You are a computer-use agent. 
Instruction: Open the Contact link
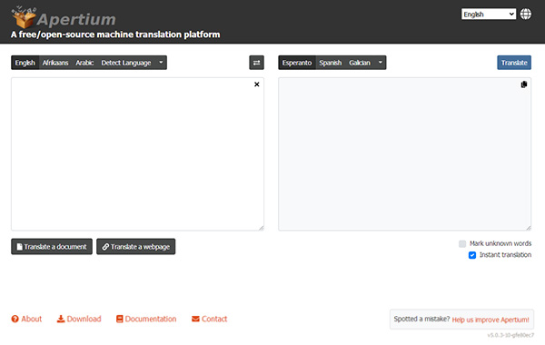coord(209,319)
